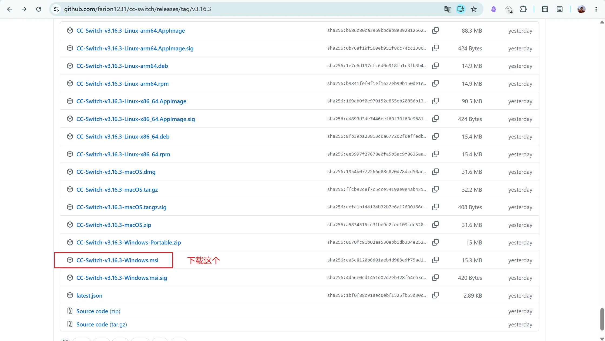Copy the sha256 for Linux-arm64.deb
Screen dimensions: 605x341
tap(435, 66)
